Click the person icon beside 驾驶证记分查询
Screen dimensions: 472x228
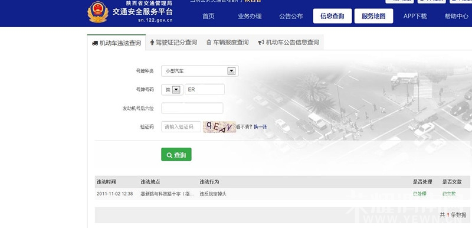tap(152, 42)
